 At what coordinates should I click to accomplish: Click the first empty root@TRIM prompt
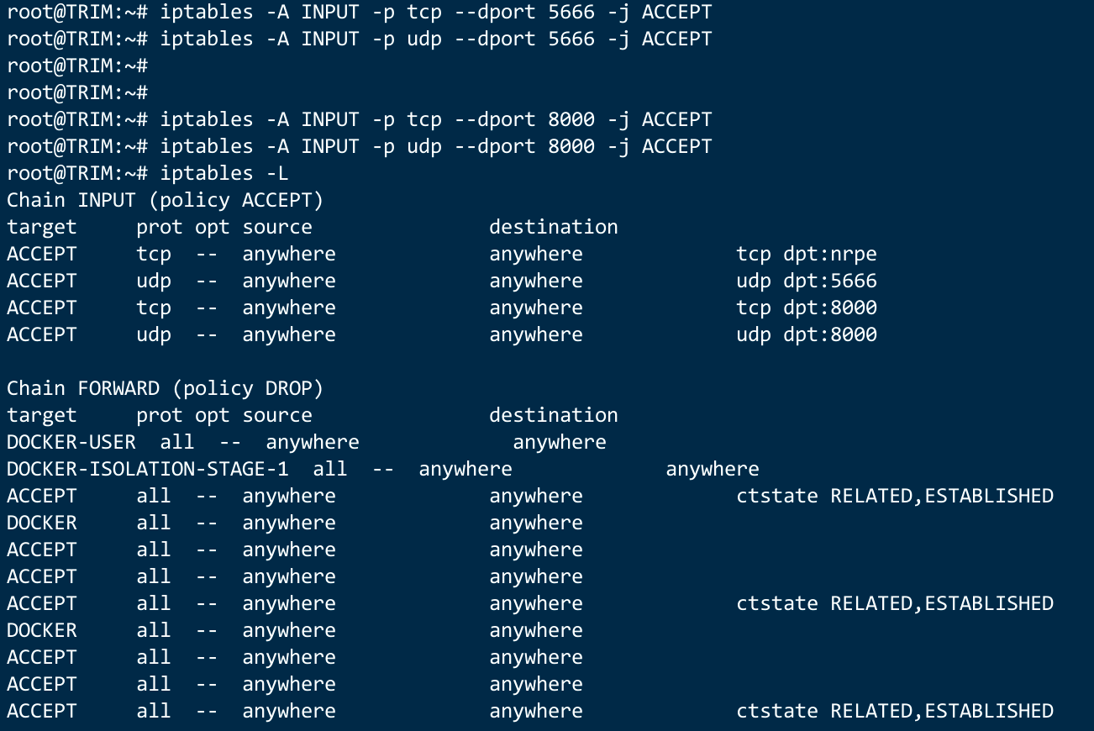coord(77,66)
